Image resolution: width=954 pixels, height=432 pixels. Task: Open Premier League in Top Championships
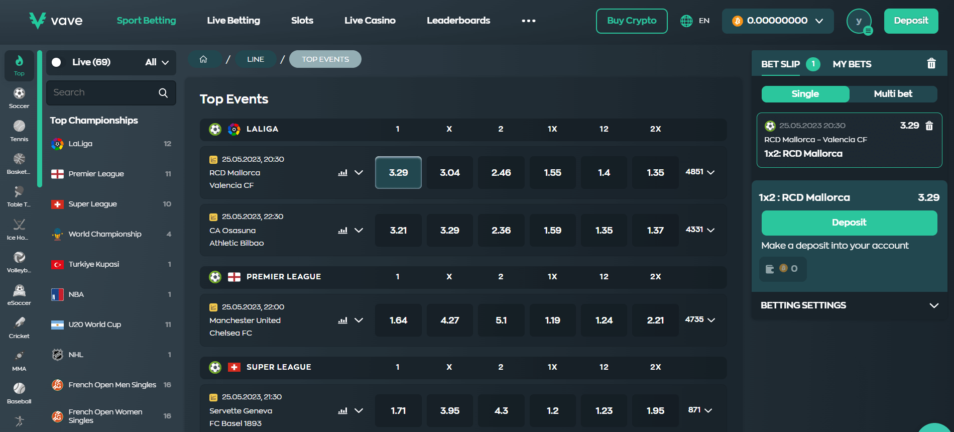pyautogui.click(x=96, y=174)
